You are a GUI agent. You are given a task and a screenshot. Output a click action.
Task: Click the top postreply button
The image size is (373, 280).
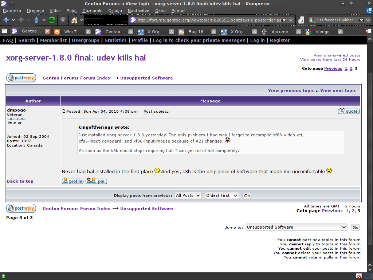click(x=21, y=78)
